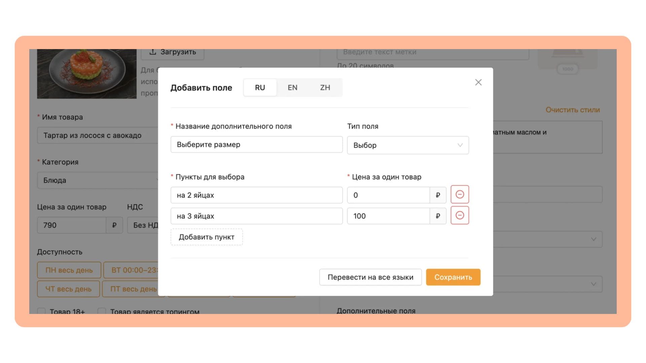646x363 pixels.
Task: Click the price field showing 0
Action: (388, 195)
